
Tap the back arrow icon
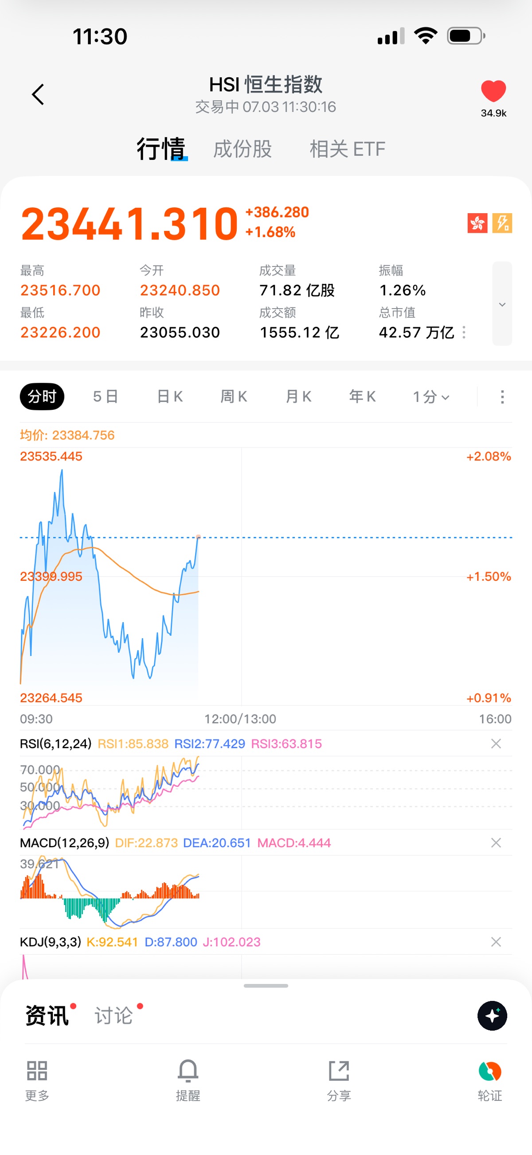click(38, 95)
